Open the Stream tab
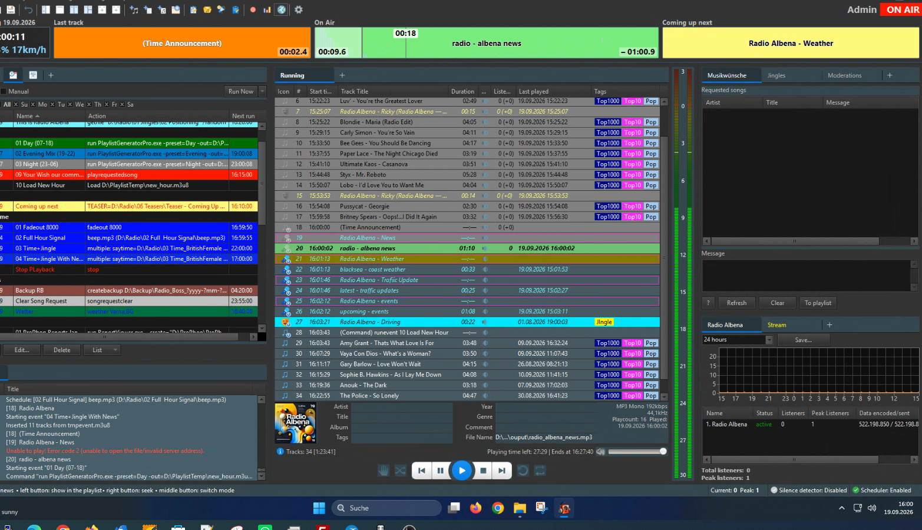The width and height of the screenshot is (922, 530). point(776,325)
